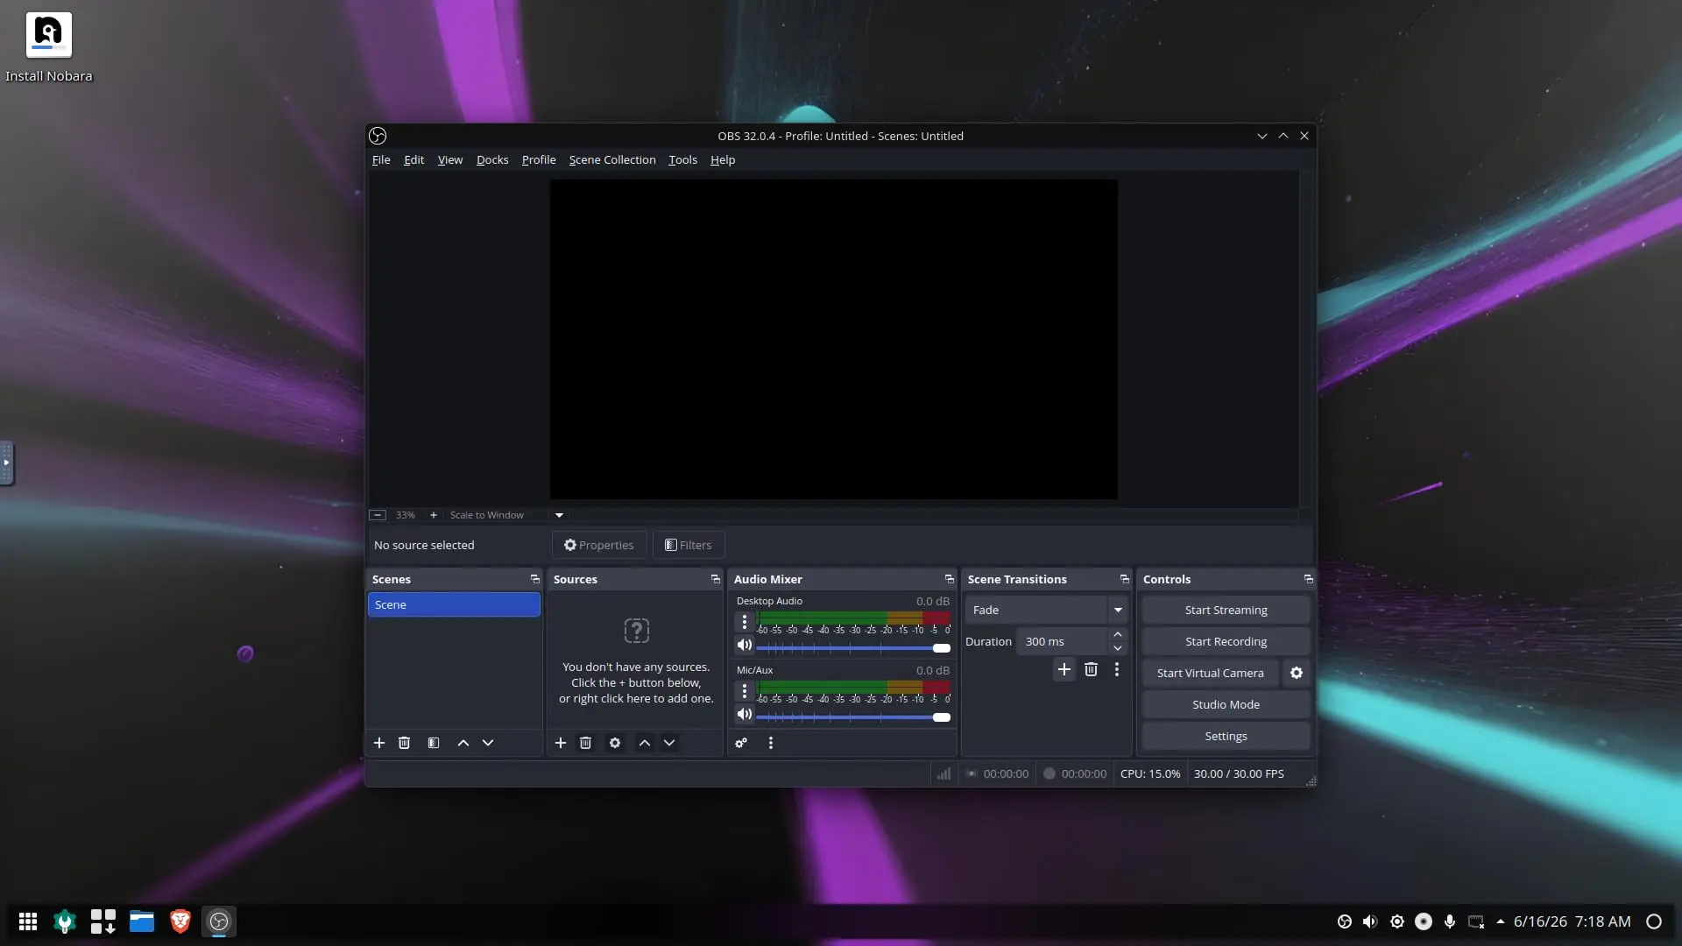This screenshot has width=1682, height=946.
Task: Toggle Studio Mode
Action: point(1226,704)
